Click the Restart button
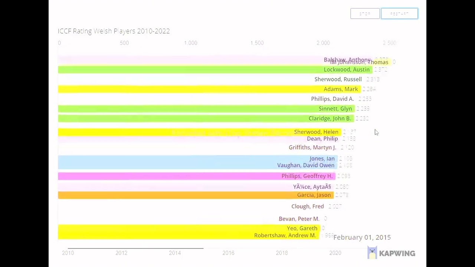Image resolution: width=475 pixels, height=267 pixels. pyautogui.click(x=399, y=14)
